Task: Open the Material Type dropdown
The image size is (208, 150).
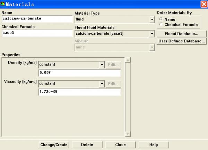Action: point(151,19)
